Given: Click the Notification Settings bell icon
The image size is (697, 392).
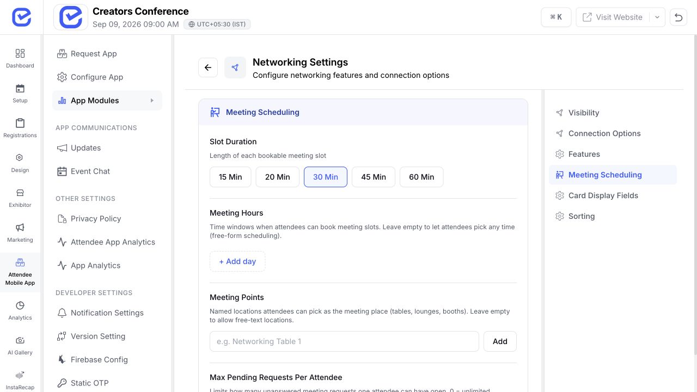Looking at the screenshot, I should coord(62,313).
